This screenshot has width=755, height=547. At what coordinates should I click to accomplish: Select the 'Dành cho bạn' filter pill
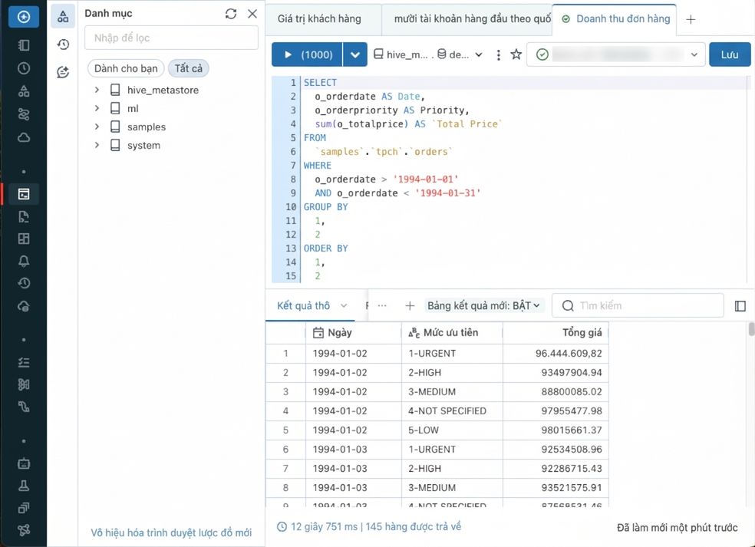(126, 68)
